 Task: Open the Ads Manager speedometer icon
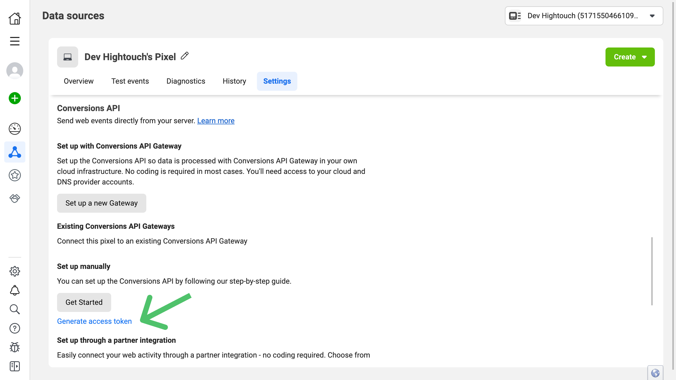coord(15,129)
